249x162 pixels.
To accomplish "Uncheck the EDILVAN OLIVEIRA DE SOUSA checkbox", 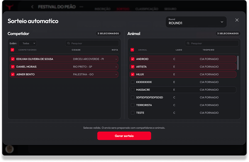I will (13, 59).
